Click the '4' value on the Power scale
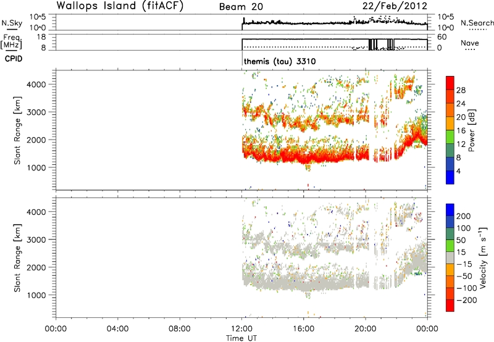This screenshot has width=494, height=342. 458,171
